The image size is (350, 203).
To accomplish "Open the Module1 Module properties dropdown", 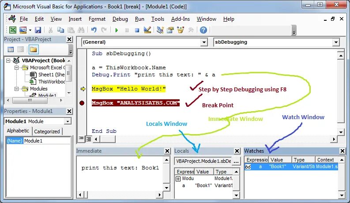I will 68,121.
